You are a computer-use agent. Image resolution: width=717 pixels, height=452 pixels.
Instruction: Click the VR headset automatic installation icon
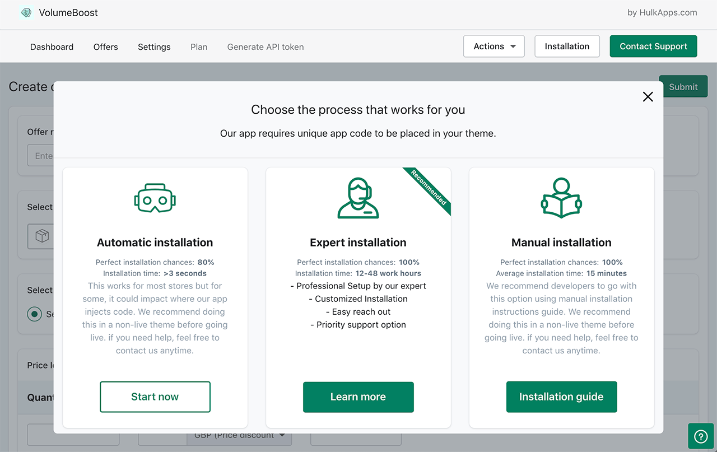tap(155, 198)
